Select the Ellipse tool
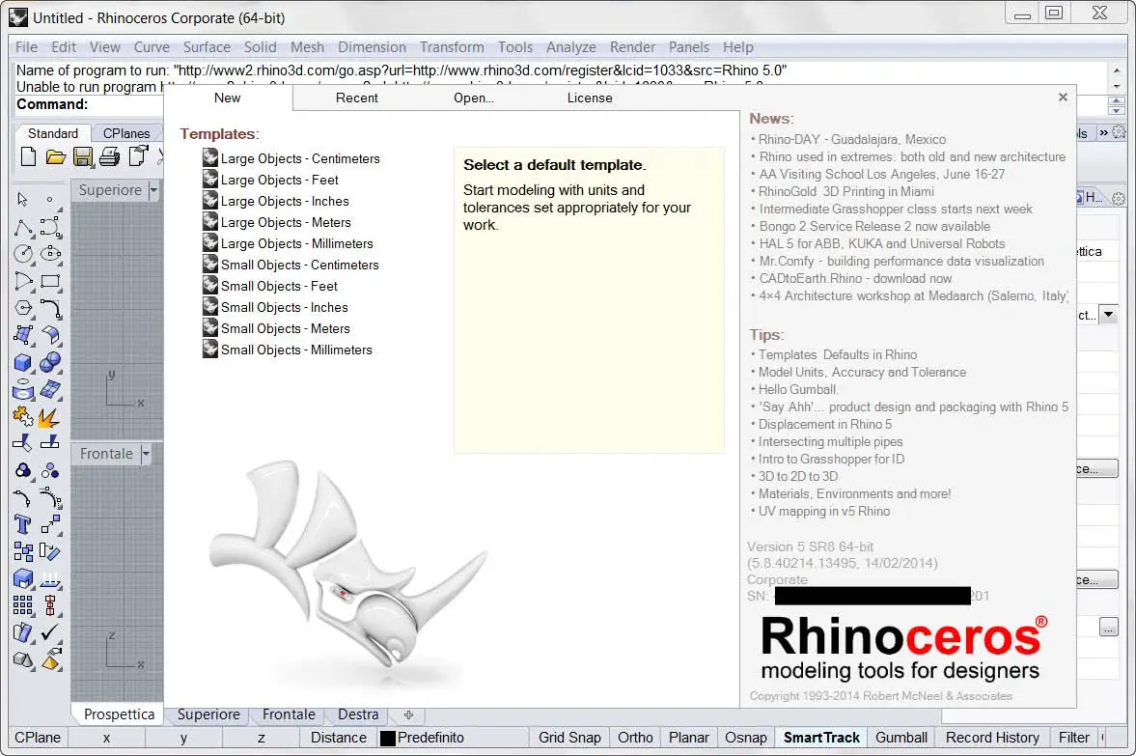 tap(51, 254)
